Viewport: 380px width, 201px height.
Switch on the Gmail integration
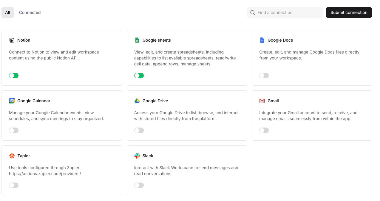(264, 130)
